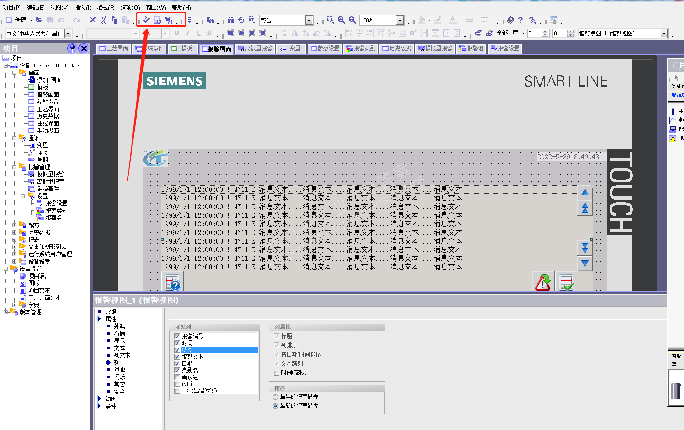Image resolution: width=684 pixels, height=430 pixels.
Task: Click the binoculars find icon
Action: 231,20
